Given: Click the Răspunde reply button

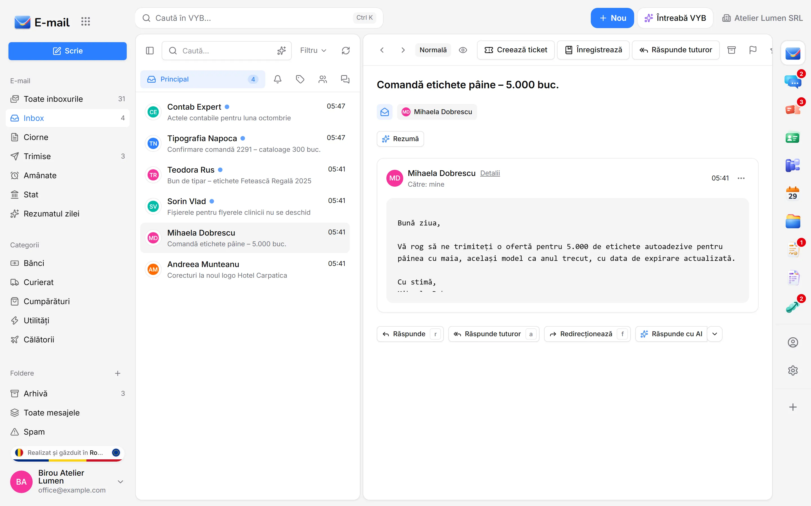Looking at the screenshot, I should [x=410, y=334].
